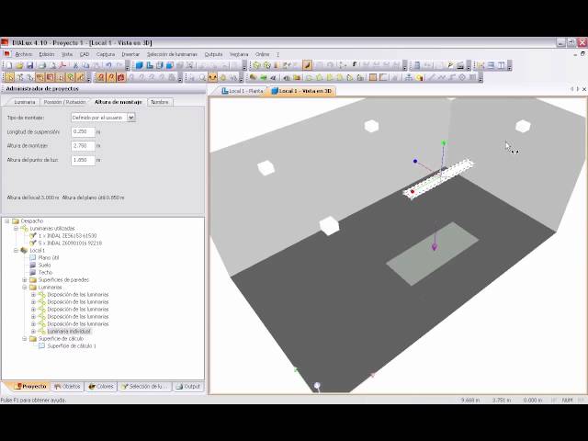Open the Selección de luminarias menu
The image size is (588, 441).
pos(172,54)
